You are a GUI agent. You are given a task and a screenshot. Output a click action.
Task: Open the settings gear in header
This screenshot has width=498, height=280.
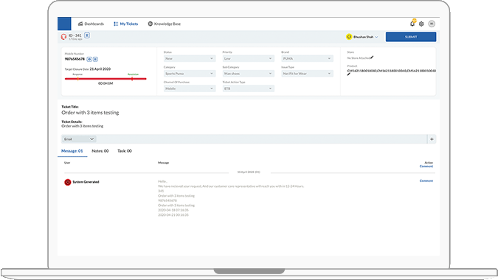tap(421, 24)
